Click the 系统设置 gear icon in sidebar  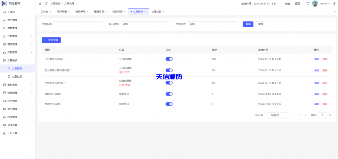coord(4,125)
